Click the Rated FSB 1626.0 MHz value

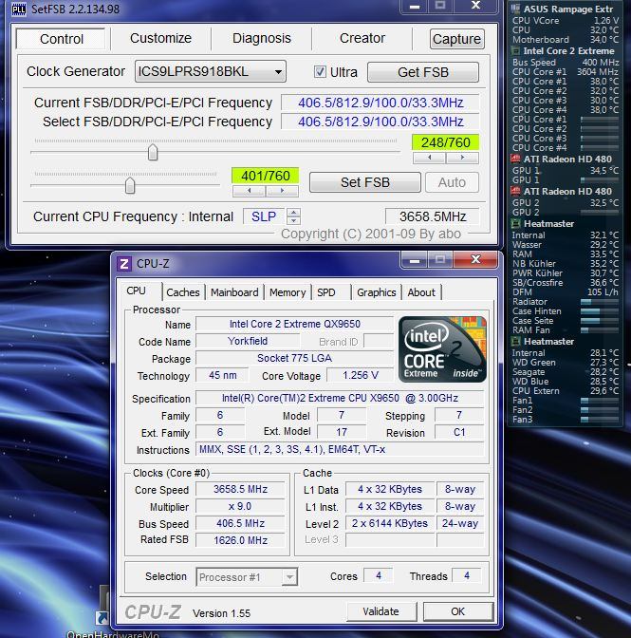click(240, 540)
